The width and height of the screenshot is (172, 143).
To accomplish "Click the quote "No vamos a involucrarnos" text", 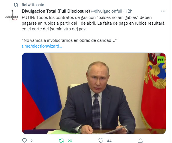I will click(69, 40).
